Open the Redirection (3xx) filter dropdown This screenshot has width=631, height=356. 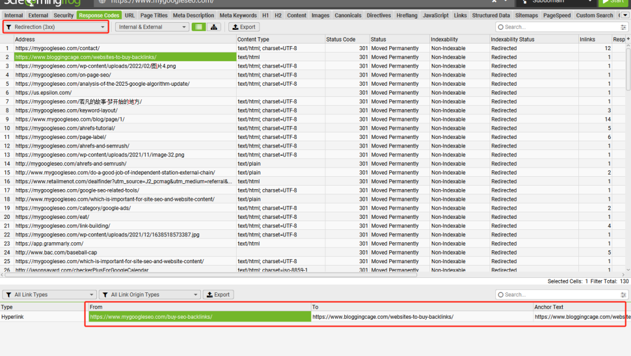[56, 27]
